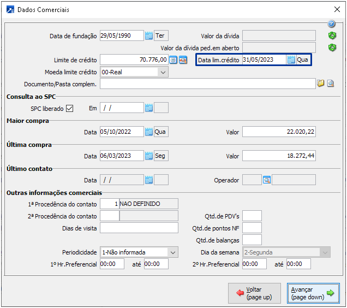347x308 pixels.
Task: Refresh Valor da dívida ped. em aberto
Action: 332,48
